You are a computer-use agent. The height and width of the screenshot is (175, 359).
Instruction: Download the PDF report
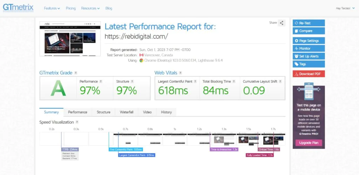309,74
